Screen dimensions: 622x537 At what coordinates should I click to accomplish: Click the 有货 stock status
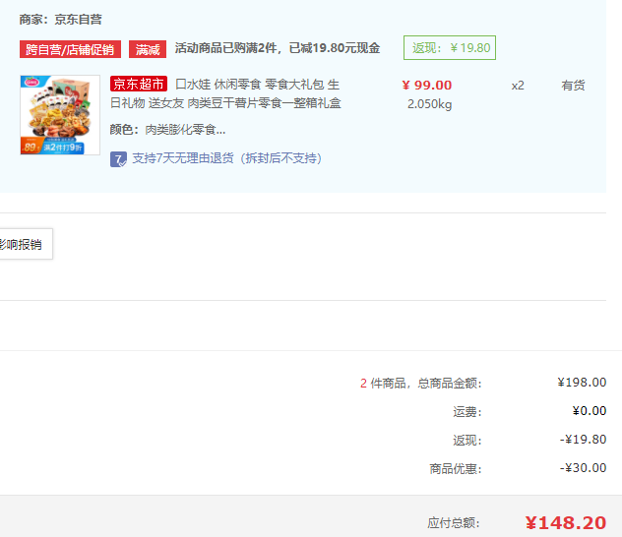[573, 86]
